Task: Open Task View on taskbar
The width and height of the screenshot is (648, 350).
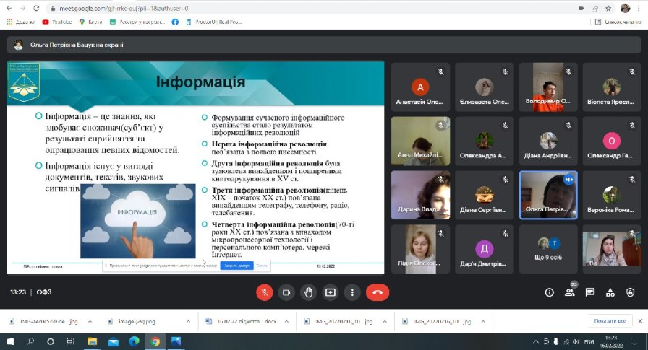Action: click(71, 342)
